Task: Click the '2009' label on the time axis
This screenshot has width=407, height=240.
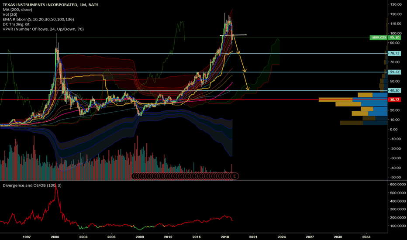Action: (140, 237)
